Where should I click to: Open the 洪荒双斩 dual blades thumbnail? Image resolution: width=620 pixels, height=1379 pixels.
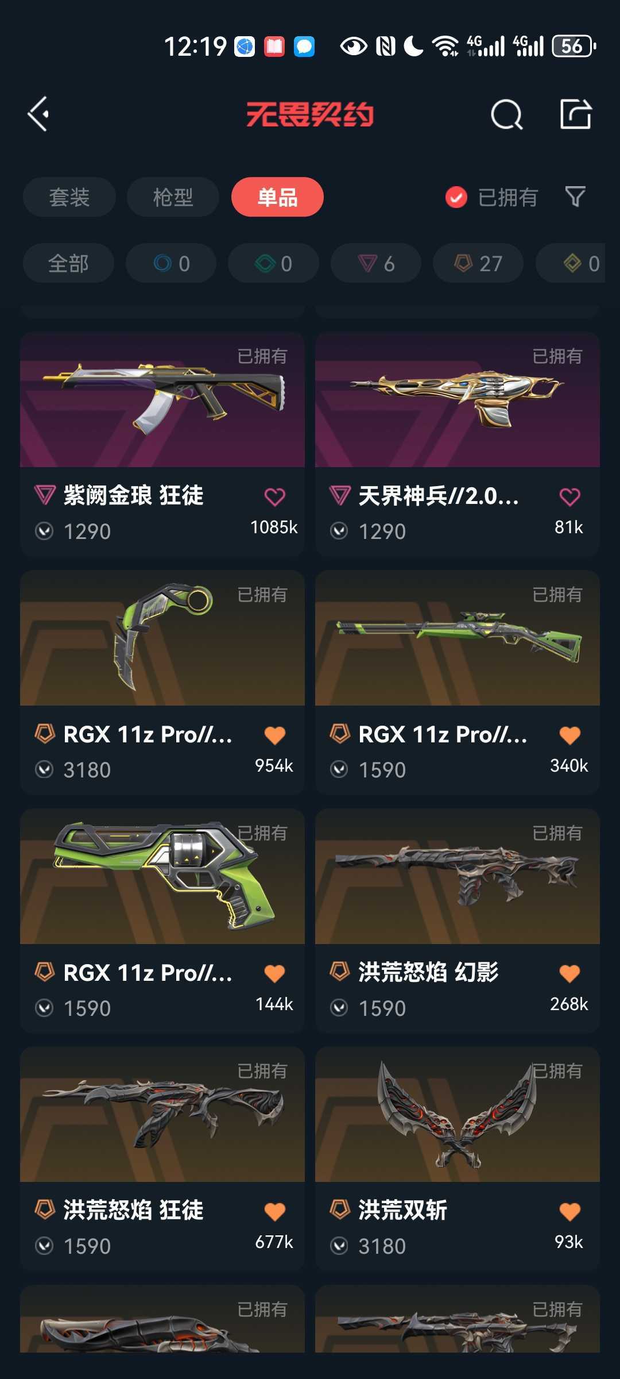point(458,1114)
